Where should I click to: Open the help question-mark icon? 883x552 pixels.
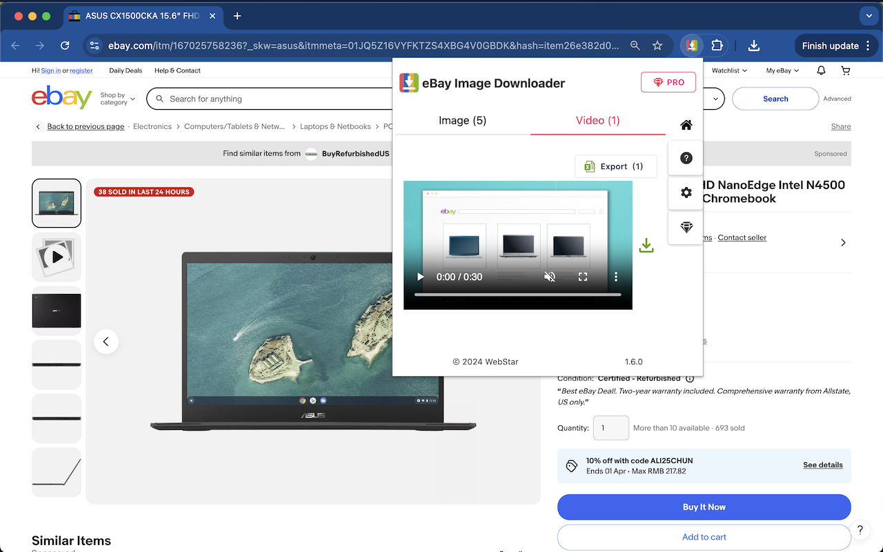[x=686, y=157]
